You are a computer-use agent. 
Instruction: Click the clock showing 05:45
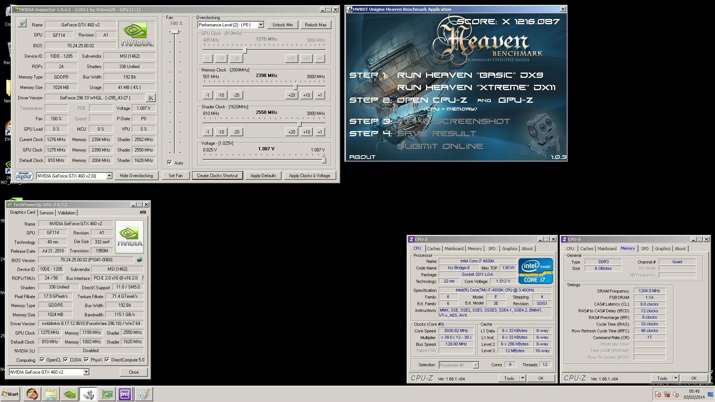click(694, 391)
